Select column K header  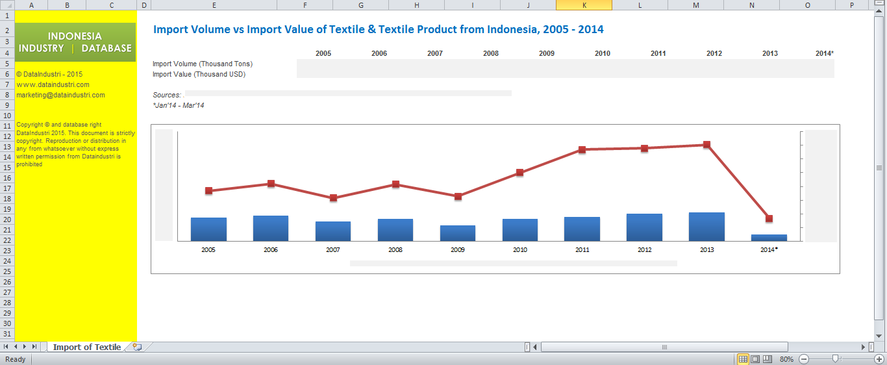tap(584, 5)
